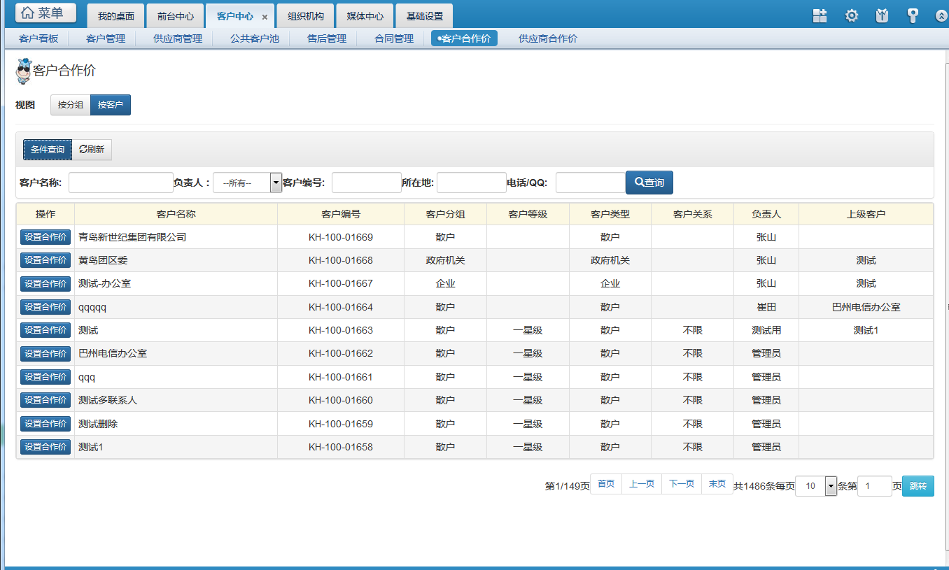Click the key password icon in header
This screenshot has width=949, height=570.
click(913, 15)
